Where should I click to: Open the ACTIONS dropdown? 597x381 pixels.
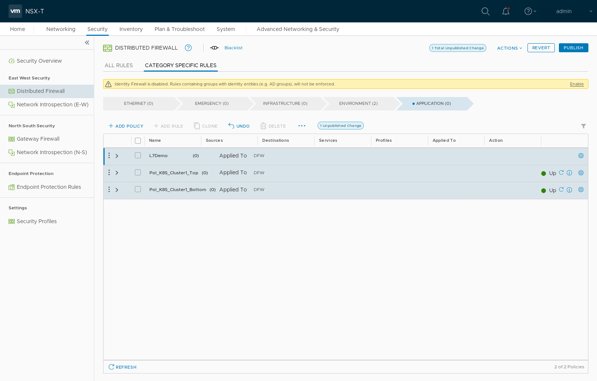pos(510,48)
